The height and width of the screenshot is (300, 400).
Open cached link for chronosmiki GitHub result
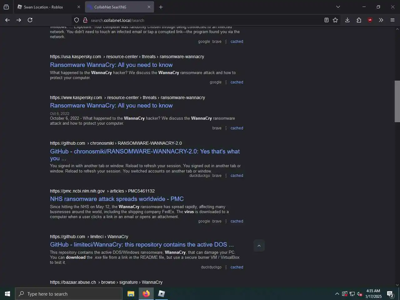[x=237, y=176]
